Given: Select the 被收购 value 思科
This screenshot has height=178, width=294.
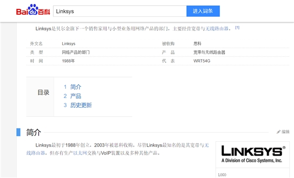Looking at the screenshot, I should (x=197, y=44).
